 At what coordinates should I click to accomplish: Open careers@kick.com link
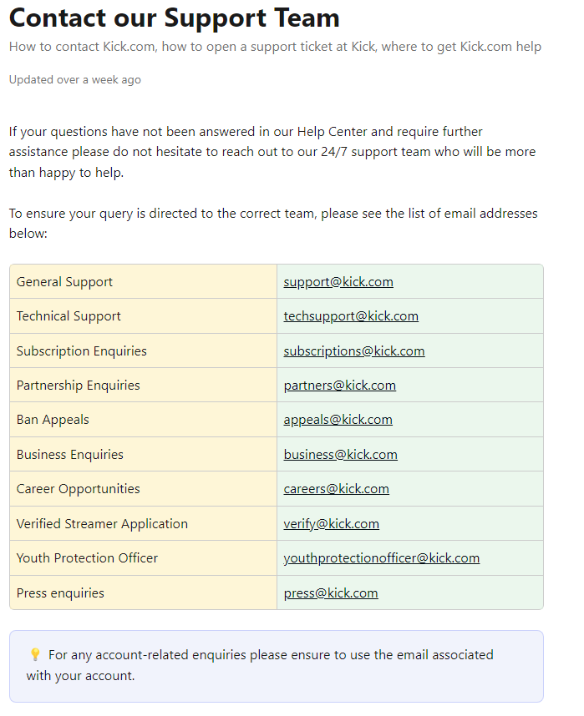(336, 488)
